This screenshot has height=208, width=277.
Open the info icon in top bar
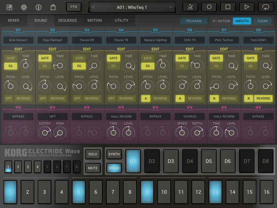38,7
